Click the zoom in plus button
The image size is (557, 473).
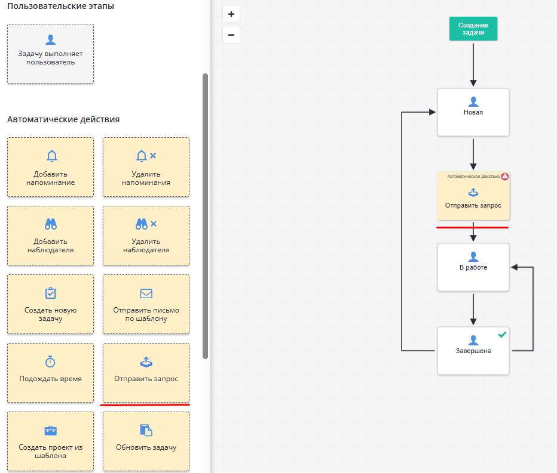231,14
